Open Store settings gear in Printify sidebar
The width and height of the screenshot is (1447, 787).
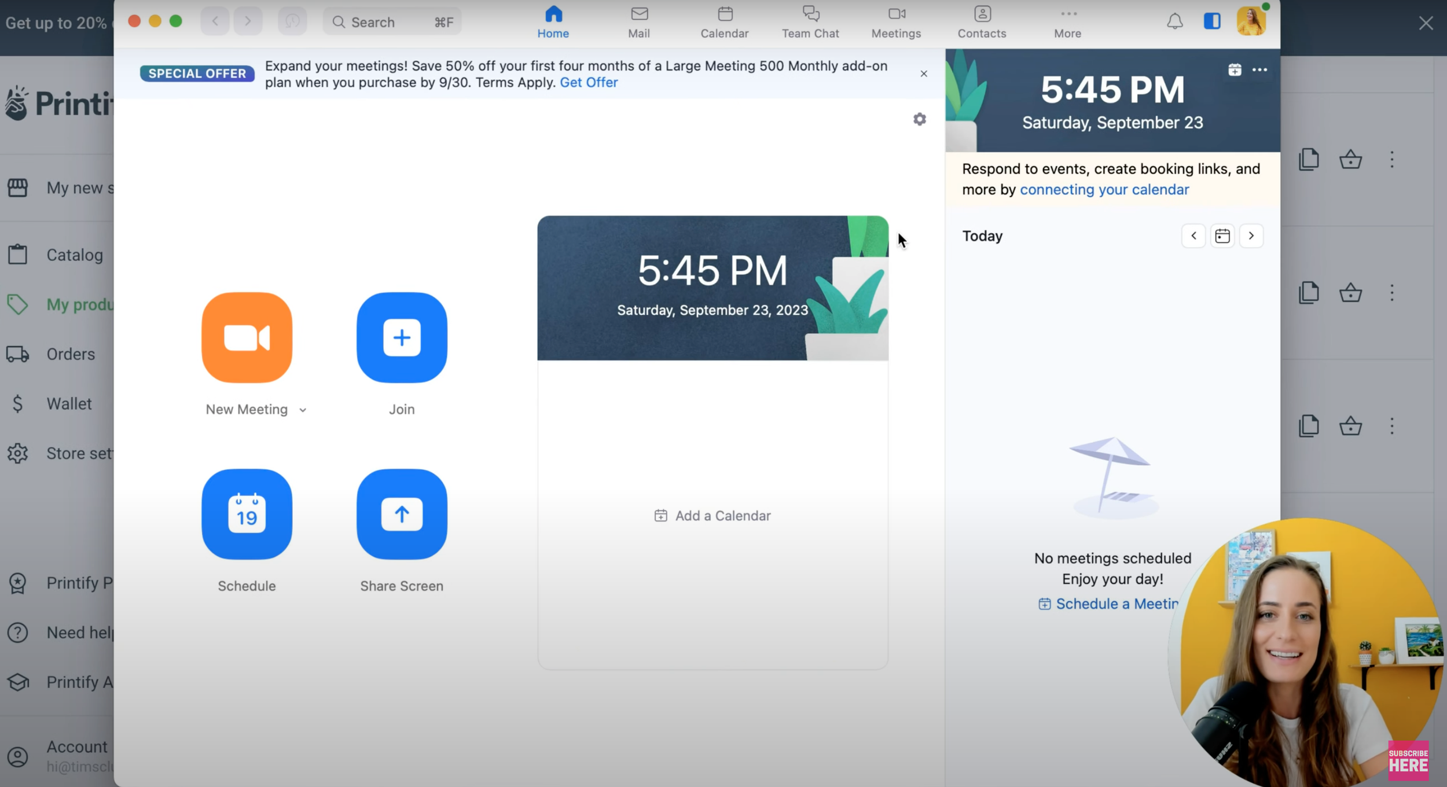click(17, 453)
